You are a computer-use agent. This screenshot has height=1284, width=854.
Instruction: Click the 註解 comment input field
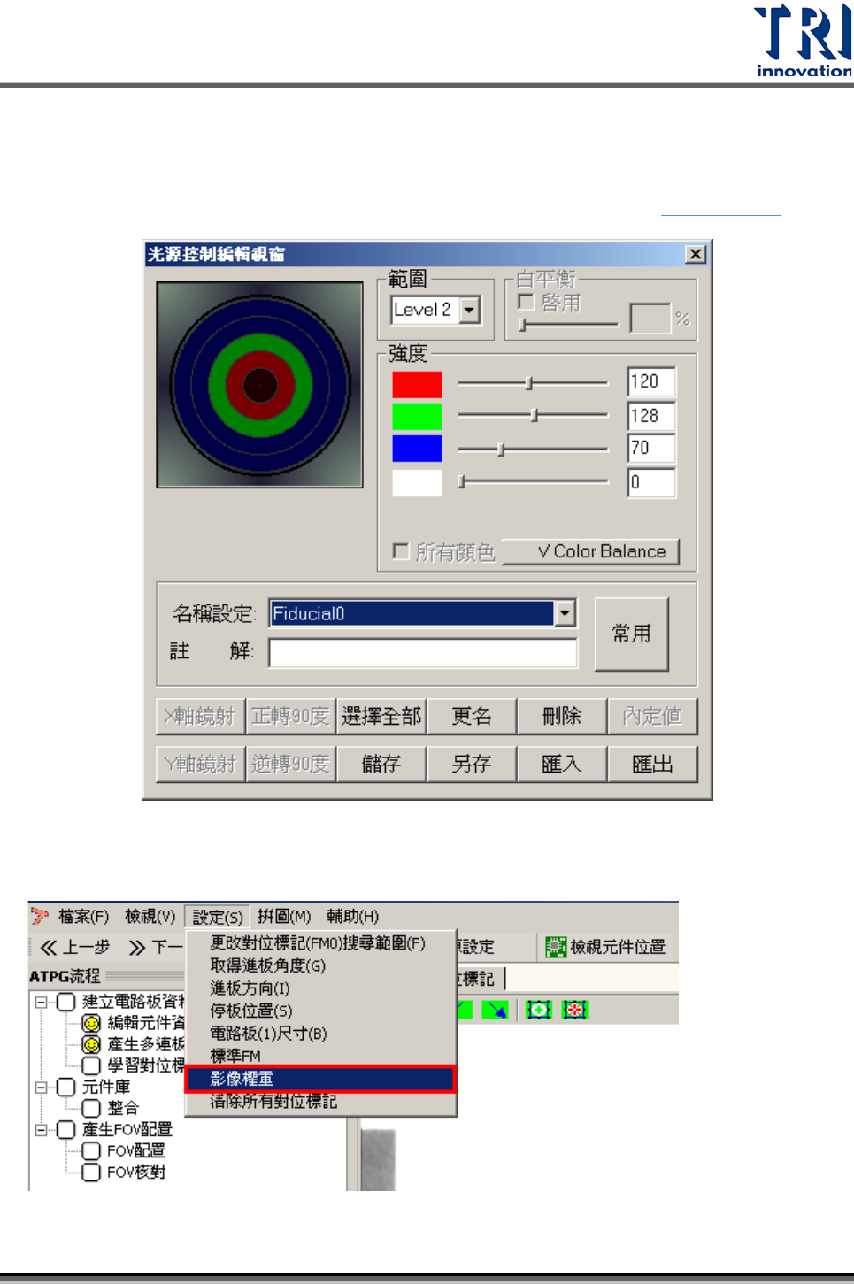point(423,653)
